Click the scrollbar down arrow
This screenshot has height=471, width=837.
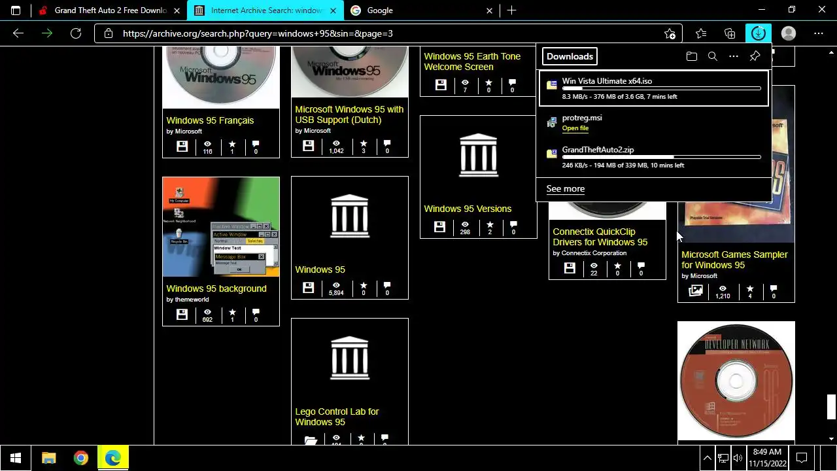[831, 438]
